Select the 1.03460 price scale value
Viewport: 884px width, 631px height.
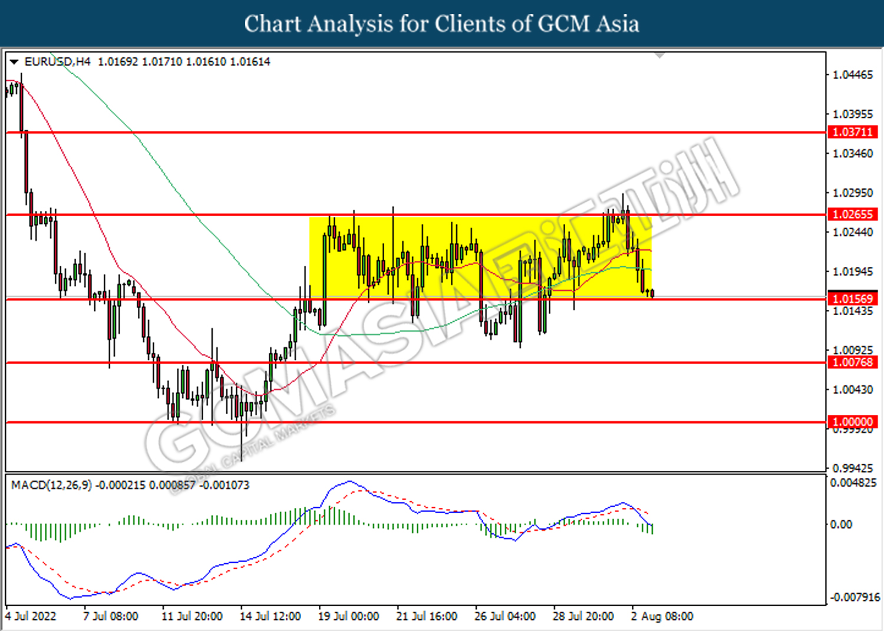[x=853, y=154]
